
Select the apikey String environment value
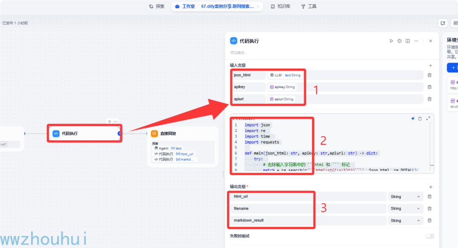[x=282, y=87]
